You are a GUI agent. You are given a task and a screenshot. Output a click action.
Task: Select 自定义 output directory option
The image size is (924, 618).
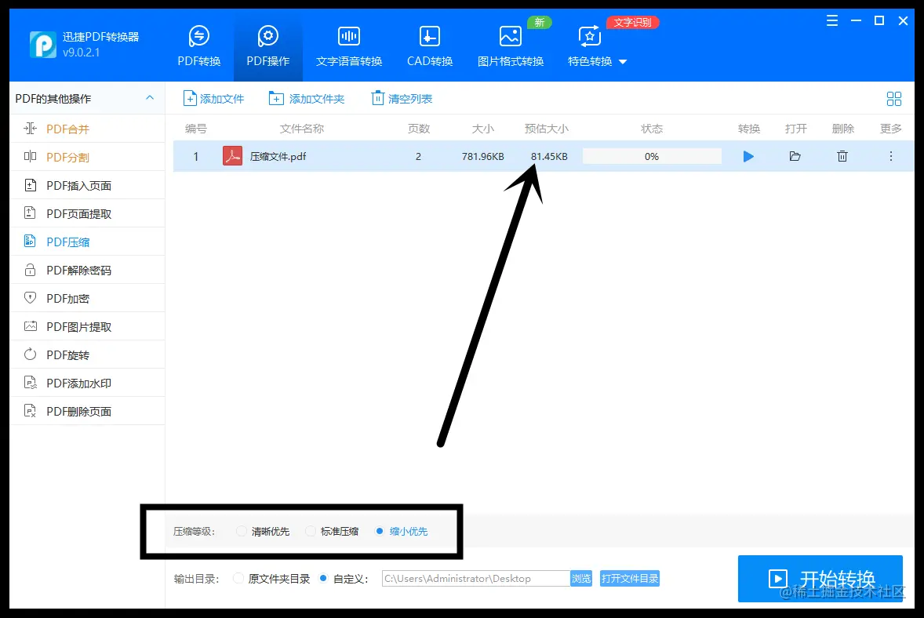click(344, 579)
